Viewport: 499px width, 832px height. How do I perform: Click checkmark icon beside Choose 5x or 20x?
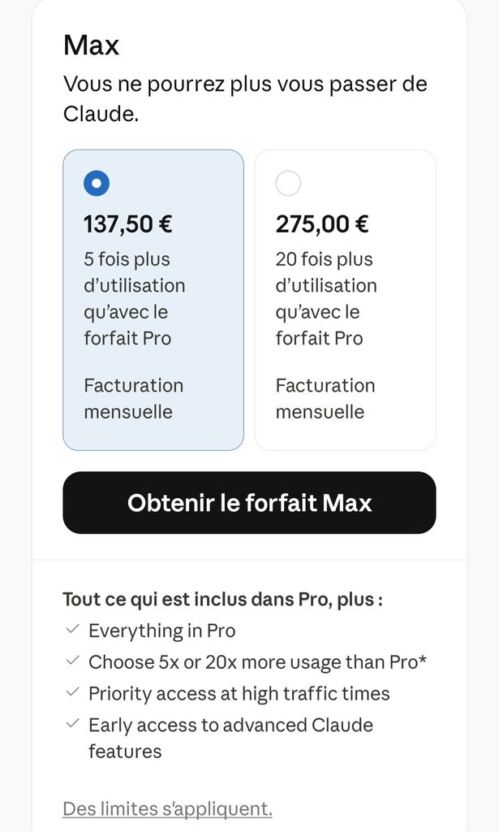72,661
